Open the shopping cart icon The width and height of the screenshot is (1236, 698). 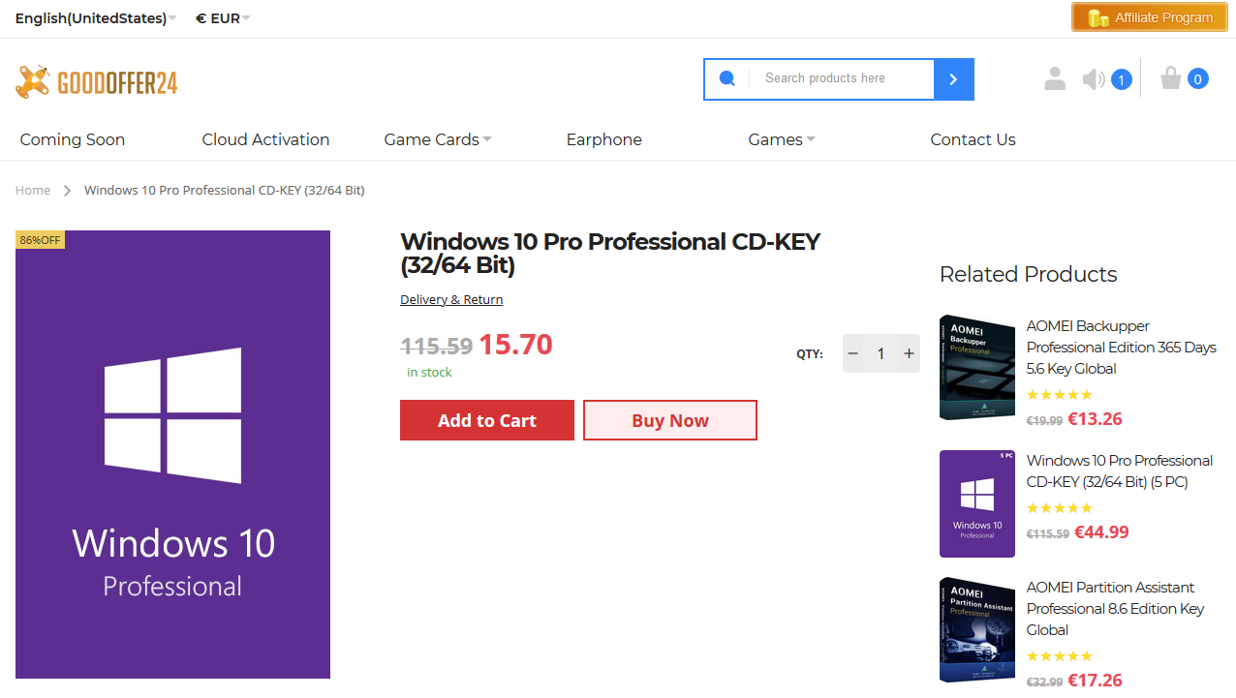tap(1171, 78)
